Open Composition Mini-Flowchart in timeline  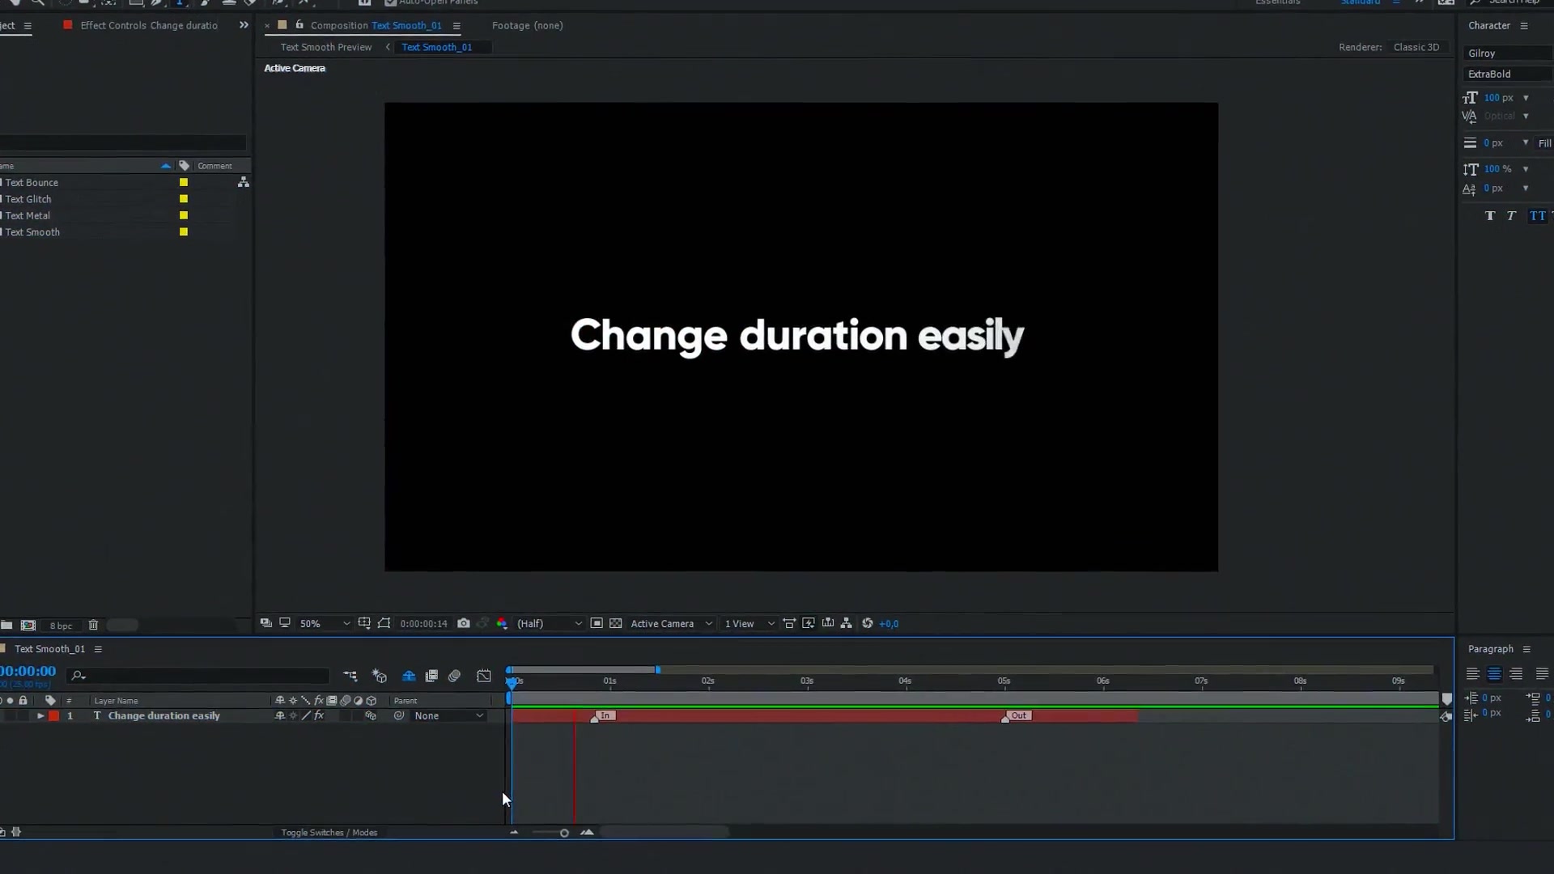coord(350,676)
